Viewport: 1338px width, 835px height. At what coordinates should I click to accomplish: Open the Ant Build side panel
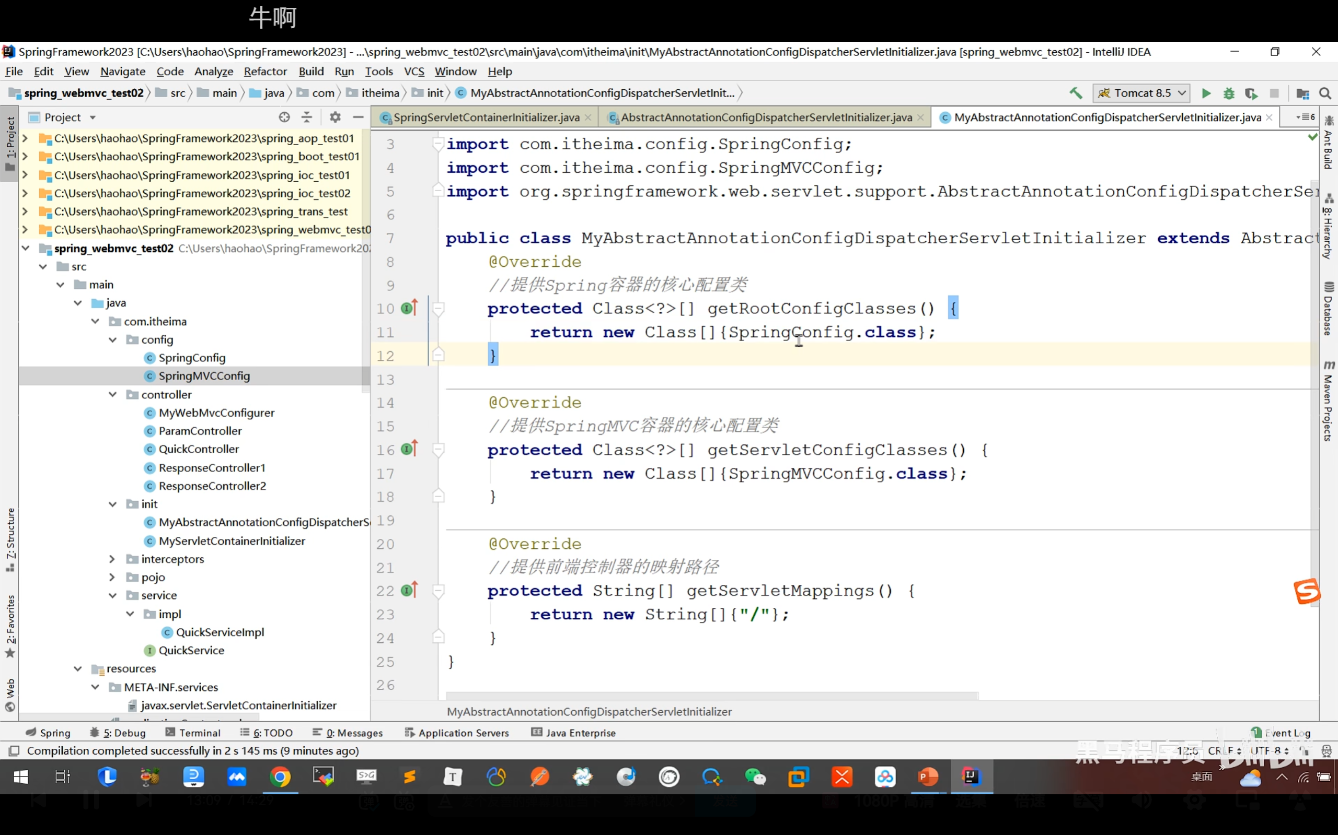[x=1329, y=143]
